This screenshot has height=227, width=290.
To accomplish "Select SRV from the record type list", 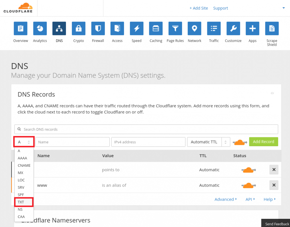I will [24, 187].
